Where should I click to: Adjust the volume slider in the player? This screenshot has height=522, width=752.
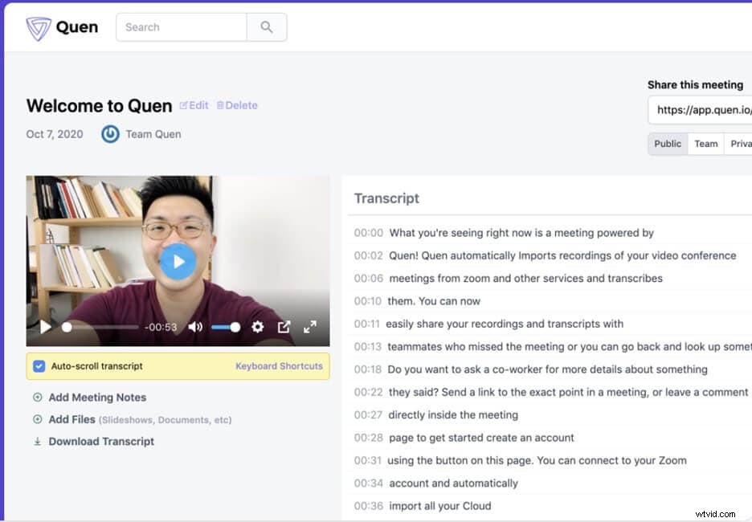(x=223, y=327)
